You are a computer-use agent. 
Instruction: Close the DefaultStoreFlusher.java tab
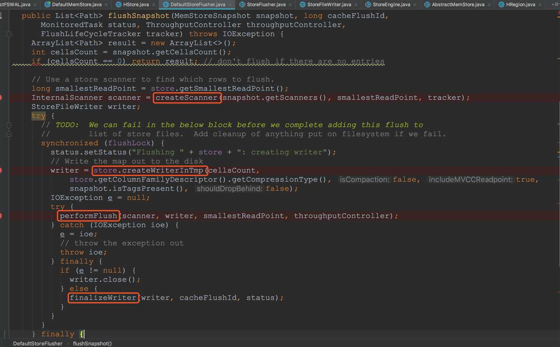230,4
